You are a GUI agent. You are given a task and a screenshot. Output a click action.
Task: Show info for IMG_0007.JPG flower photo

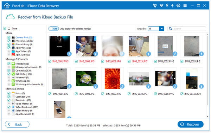(122, 86)
